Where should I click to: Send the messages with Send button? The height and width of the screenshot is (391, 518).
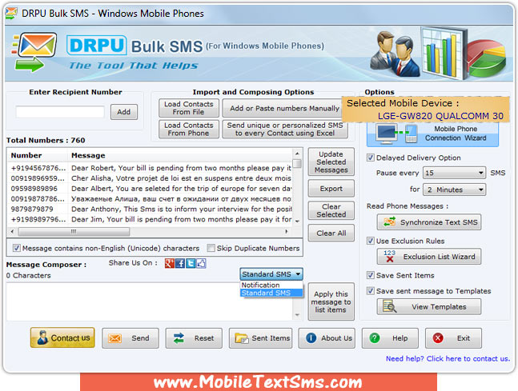[x=131, y=338]
